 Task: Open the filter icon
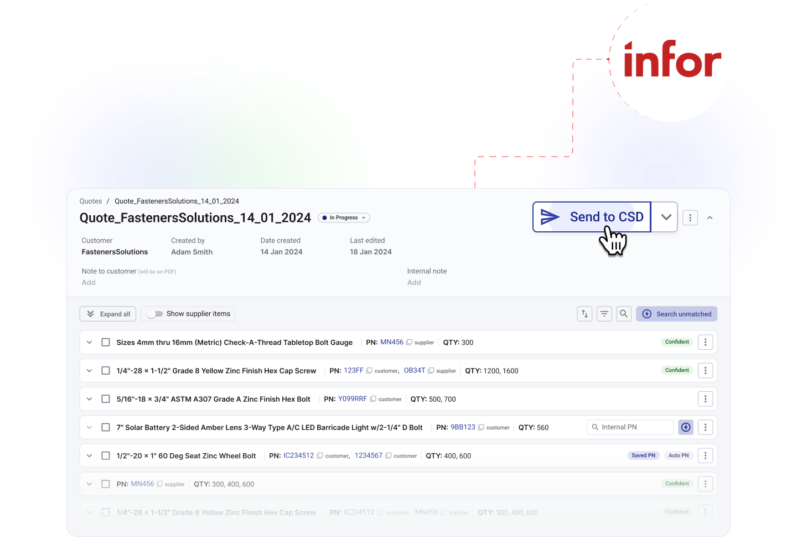click(604, 314)
